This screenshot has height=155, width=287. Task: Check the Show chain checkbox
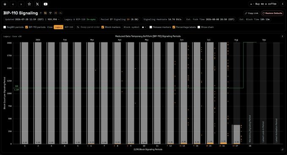tap(199, 27)
